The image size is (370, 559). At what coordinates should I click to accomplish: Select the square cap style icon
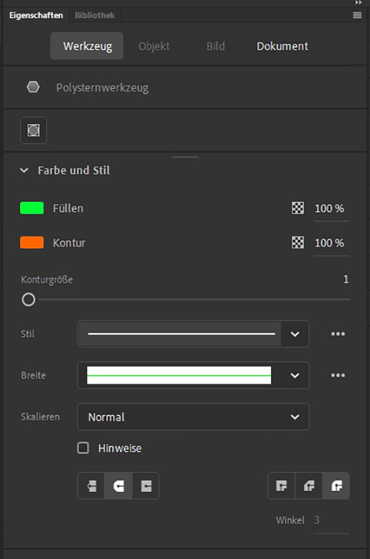pos(146,486)
